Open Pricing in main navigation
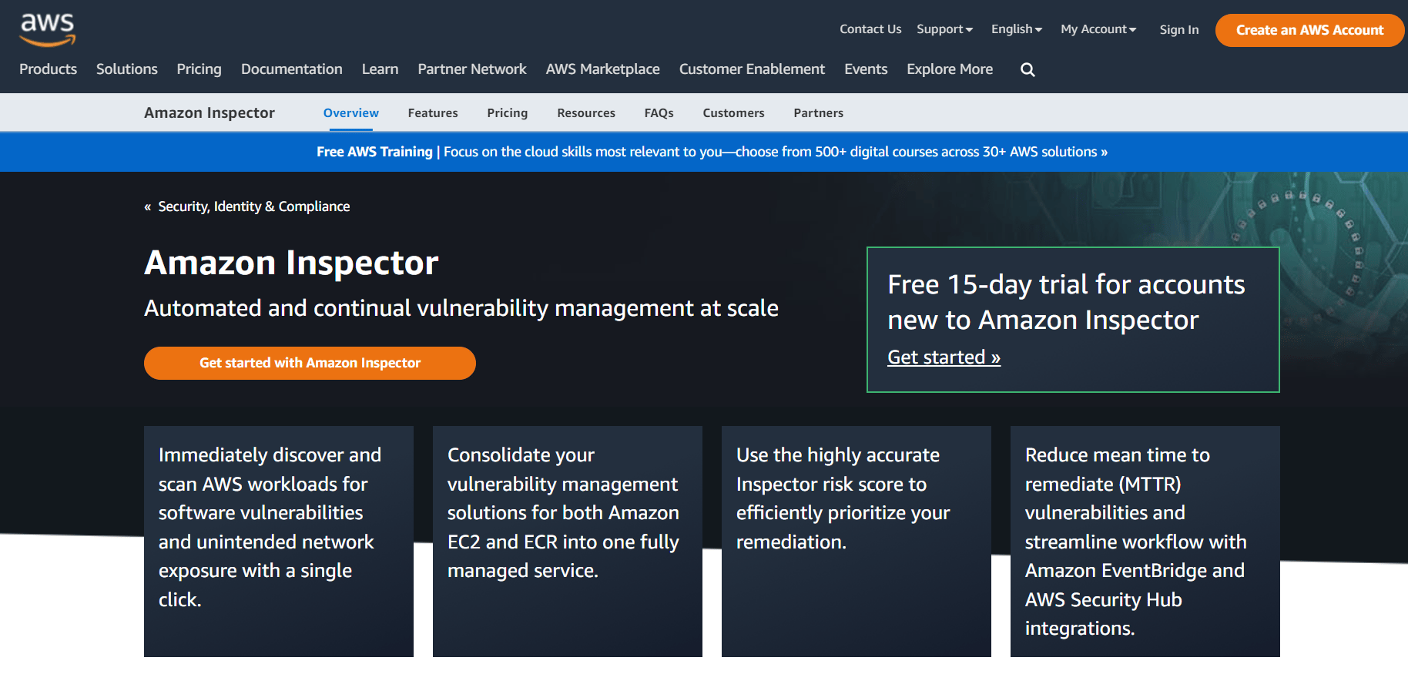The image size is (1408, 691). [199, 69]
